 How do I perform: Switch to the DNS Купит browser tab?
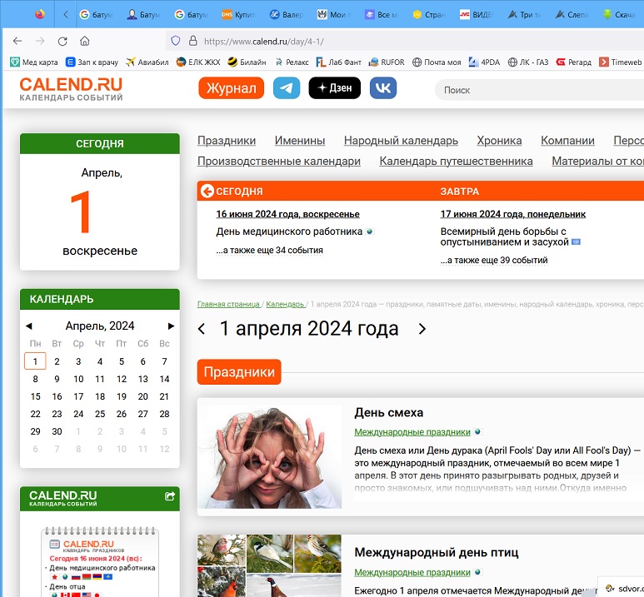[239, 14]
